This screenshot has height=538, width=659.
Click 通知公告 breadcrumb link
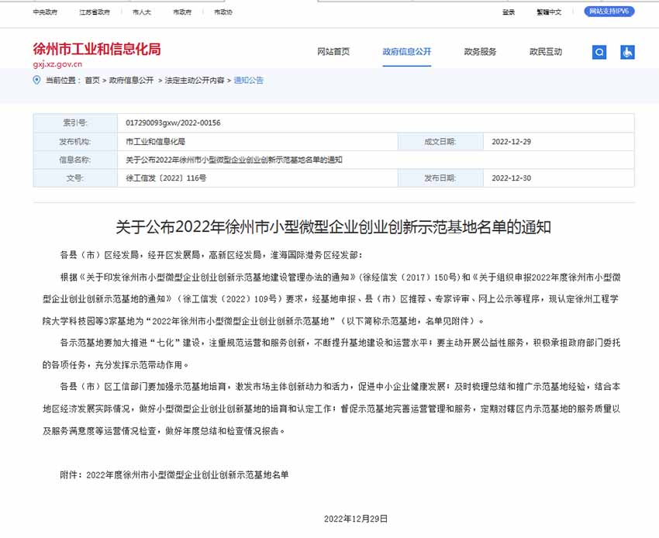(249, 81)
